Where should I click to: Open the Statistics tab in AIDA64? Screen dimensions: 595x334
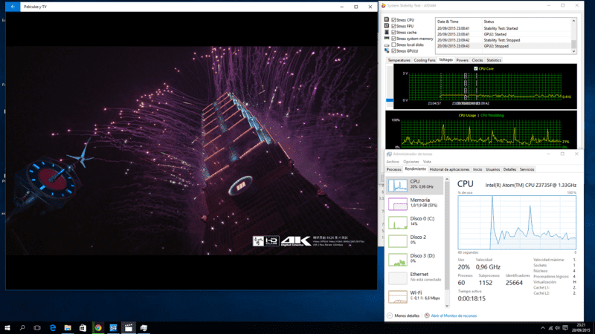[x=494, y=60]
